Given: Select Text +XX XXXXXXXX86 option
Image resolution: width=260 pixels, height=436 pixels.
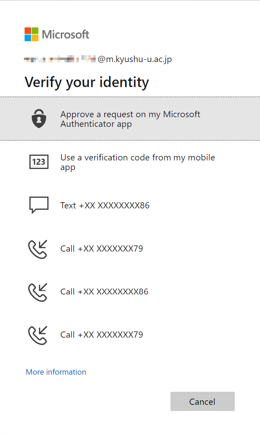Looking at the screenshot, I should (105, 205).
